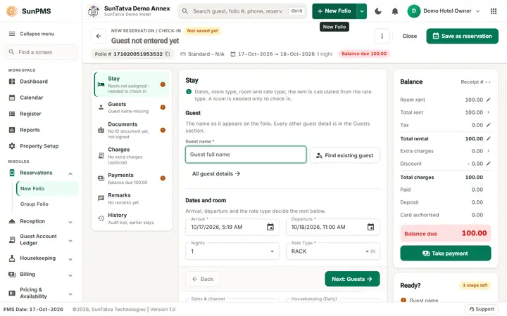Click the 3 steps left badge
Viewport: 507px width, 316px height.
tap(475, 285)
